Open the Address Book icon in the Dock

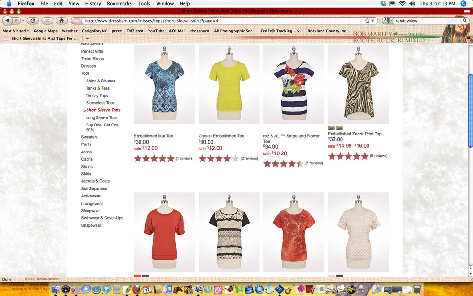[x=157, y=289]
